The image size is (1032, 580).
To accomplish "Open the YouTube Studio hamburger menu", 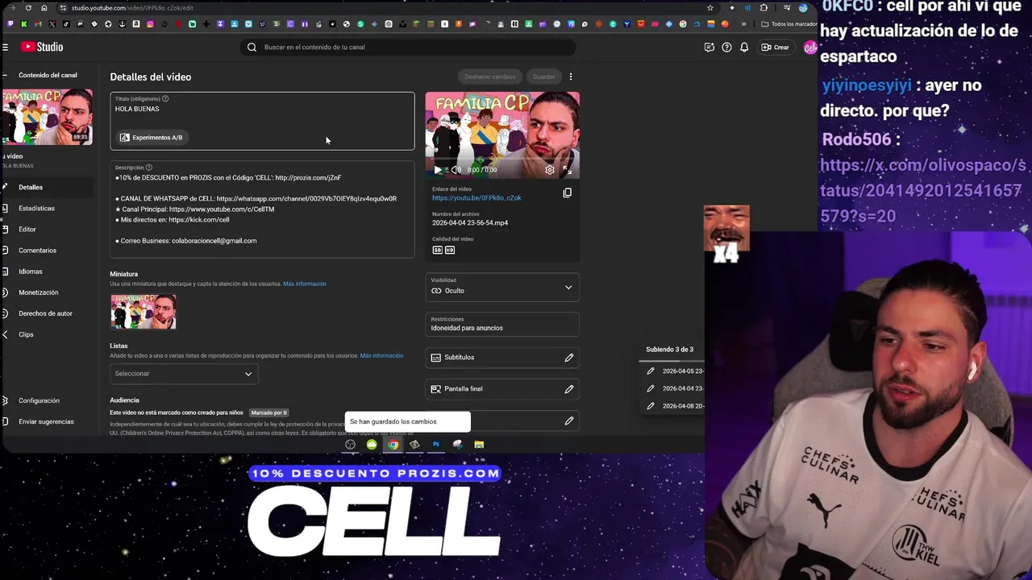I will click(x=5, y=48).
